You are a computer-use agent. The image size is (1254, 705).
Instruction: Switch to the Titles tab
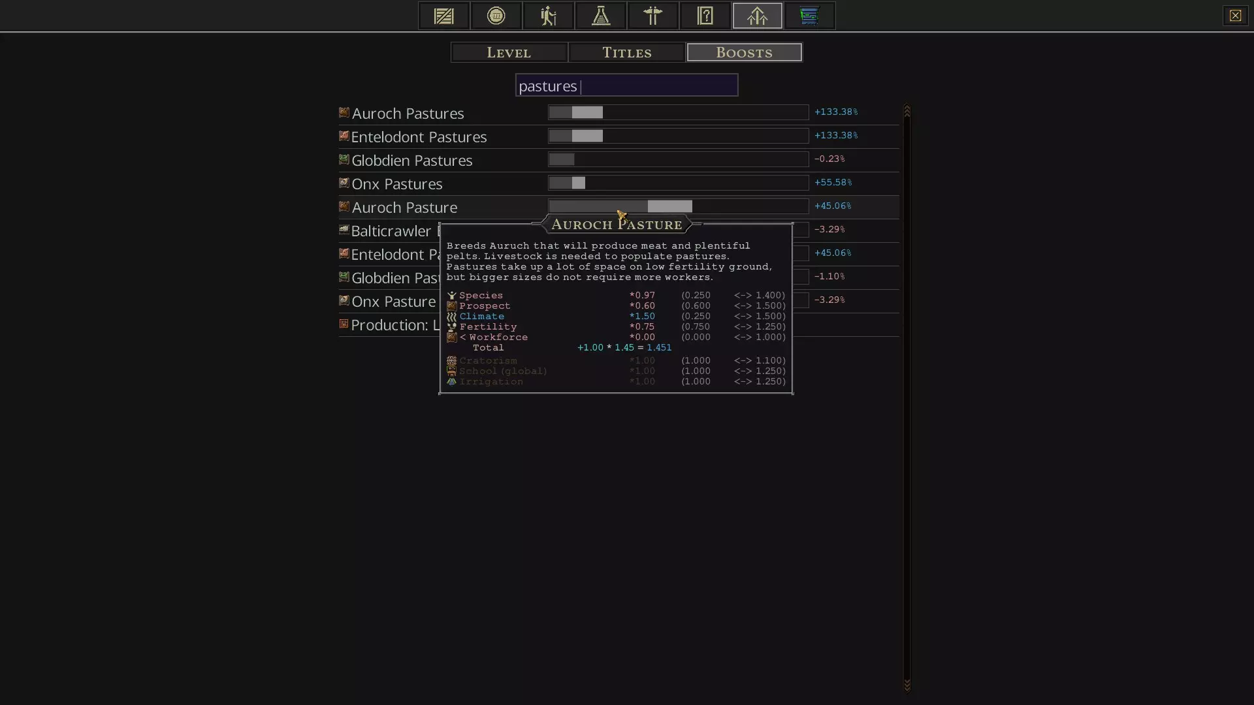coord(626,52)
